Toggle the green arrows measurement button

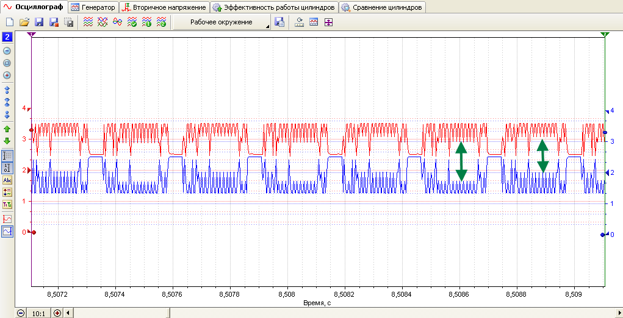pyautogui.click(x=7, y=193)
